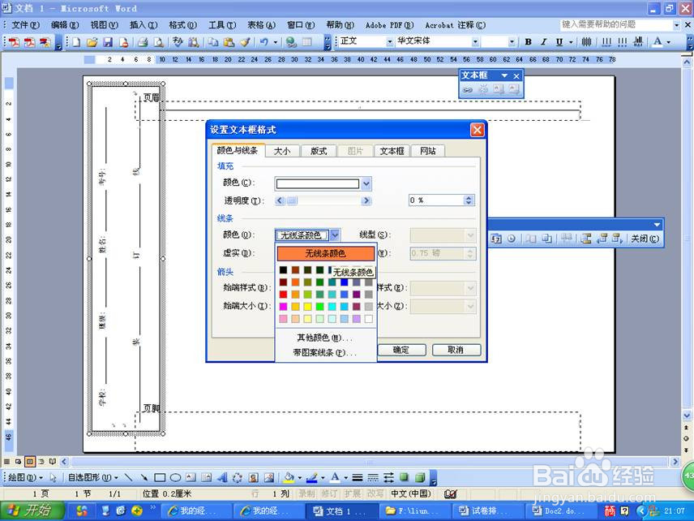Expand the 绘图 drawing menu
This screenshot has width=694, height=521.
point(25,477)
